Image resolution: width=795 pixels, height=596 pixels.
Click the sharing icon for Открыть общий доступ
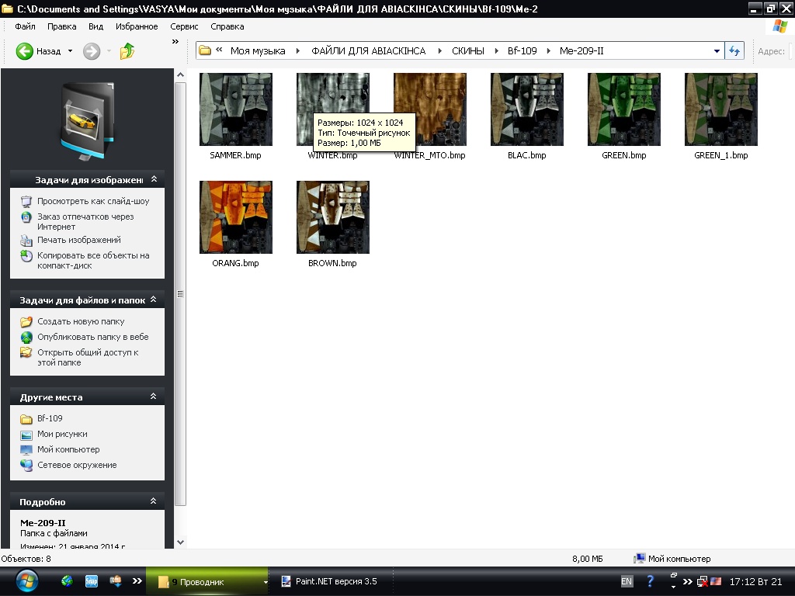(x=26, y=353)
